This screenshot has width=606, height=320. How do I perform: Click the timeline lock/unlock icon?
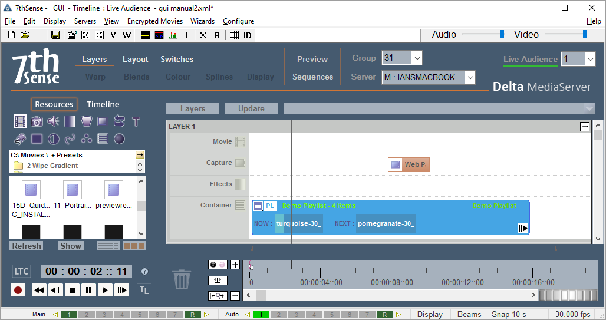pyautogui.click(x=218, y=265)
